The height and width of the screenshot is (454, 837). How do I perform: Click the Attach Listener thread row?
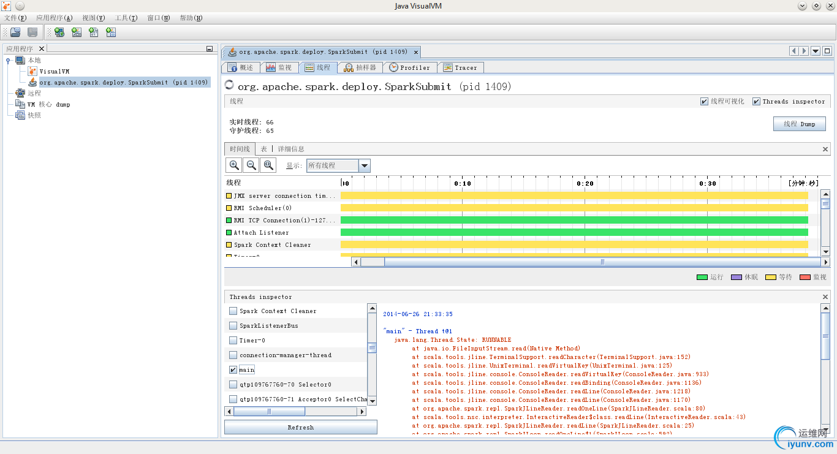523,232
